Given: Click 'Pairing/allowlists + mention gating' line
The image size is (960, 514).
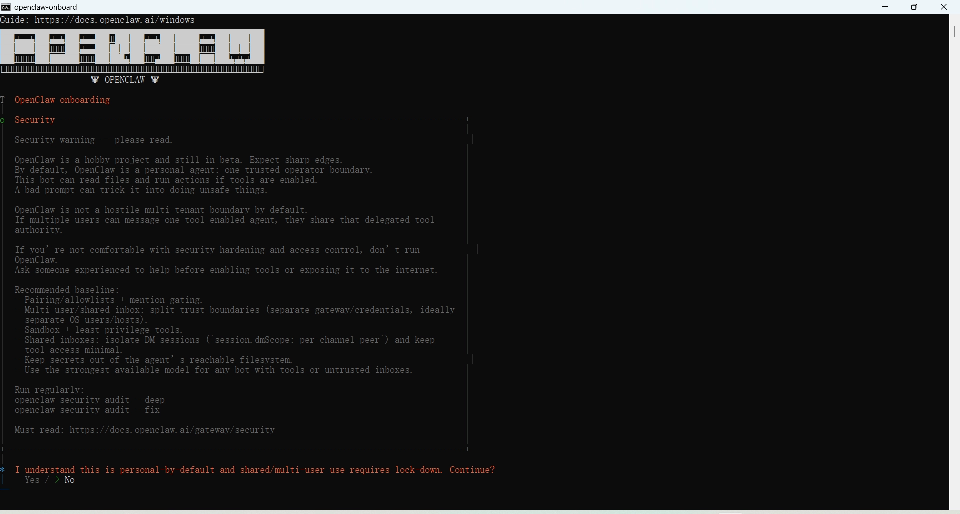Looking at the screenshot, I should click(x=109, y=300).
